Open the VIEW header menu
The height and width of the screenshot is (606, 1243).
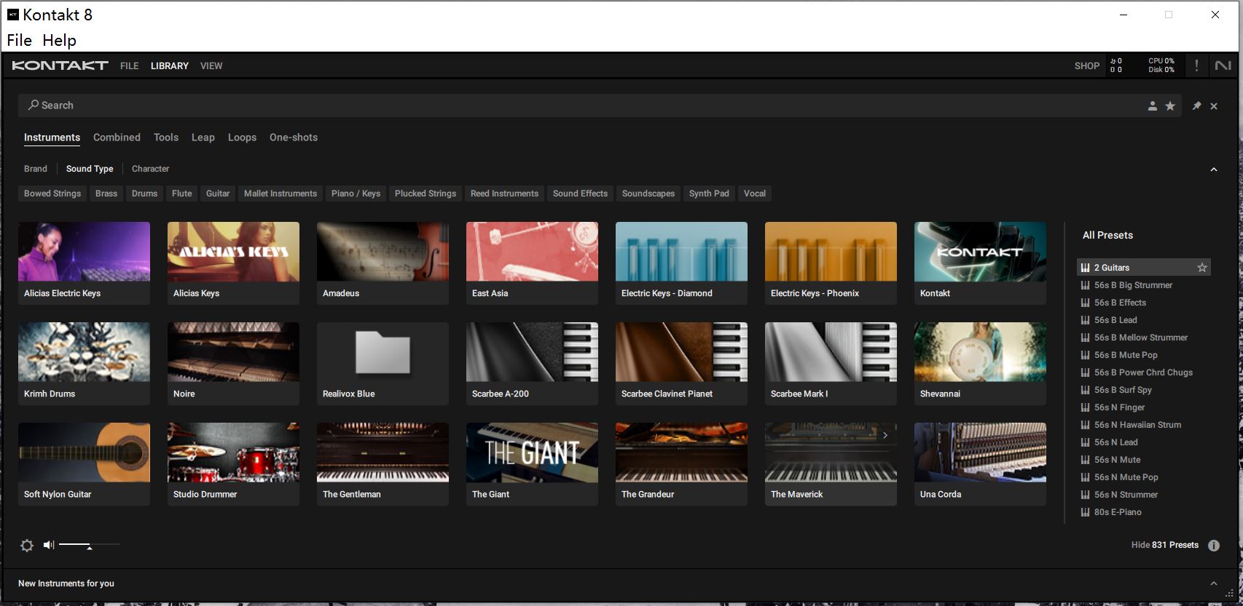[x=211, y=65]
